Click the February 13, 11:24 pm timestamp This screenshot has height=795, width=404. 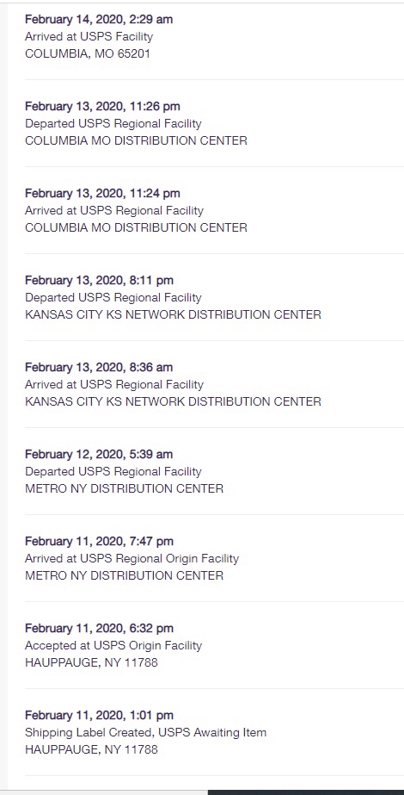point(102,193)
